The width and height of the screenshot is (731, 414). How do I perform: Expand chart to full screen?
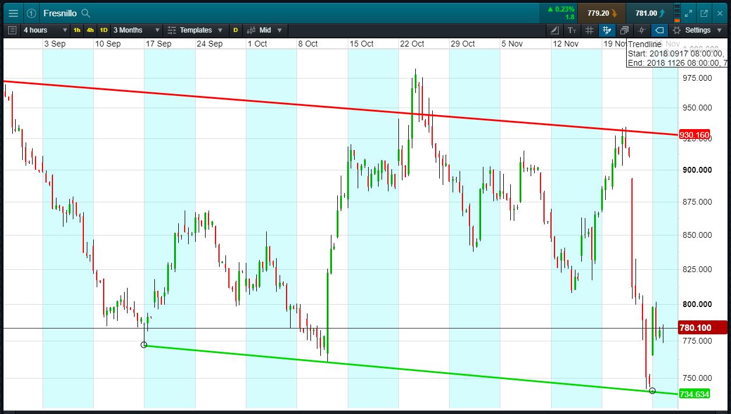click(688, 13)
